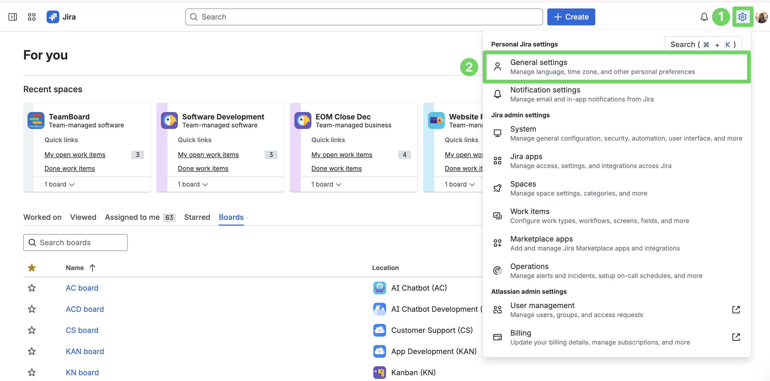Screen dimensions: 770x381
Task: Click the blue Create button
Action: [571, 17]
